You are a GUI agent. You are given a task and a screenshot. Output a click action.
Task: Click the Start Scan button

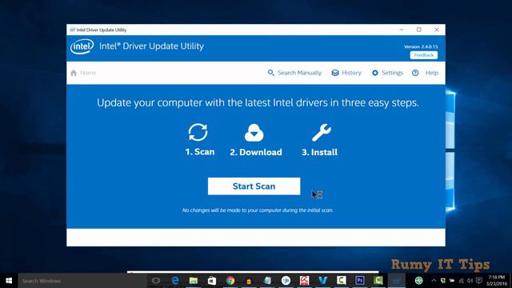tap(254, 186)
